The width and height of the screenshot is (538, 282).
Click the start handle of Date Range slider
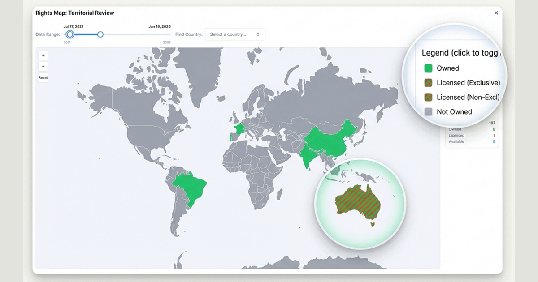click(x=69, y=34)
